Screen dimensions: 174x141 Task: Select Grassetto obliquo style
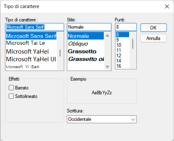86,59
